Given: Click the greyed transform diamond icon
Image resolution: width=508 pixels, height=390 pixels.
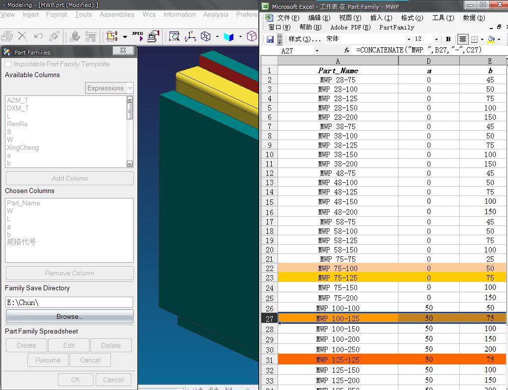Looking at the screenshot, I should [54, 36].
